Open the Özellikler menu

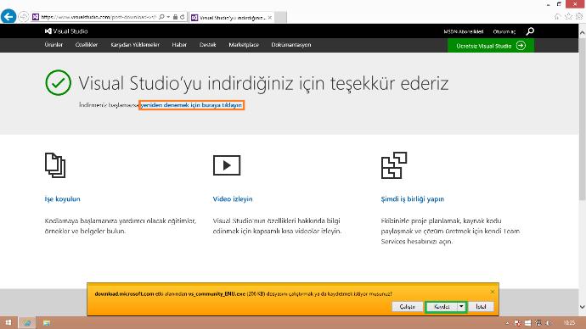pyautogui.click(x=87, y=45)
